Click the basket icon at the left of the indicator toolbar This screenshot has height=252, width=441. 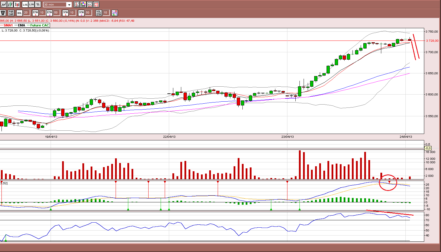[x=3, y=13]
